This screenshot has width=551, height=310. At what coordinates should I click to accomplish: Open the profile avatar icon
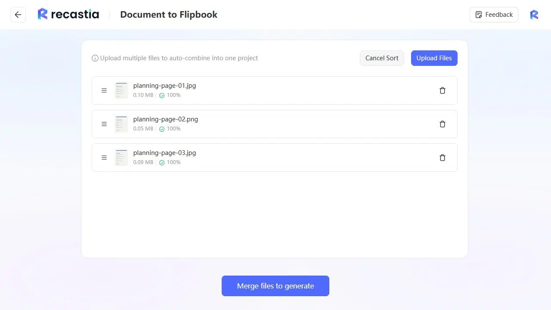(534, 15)
